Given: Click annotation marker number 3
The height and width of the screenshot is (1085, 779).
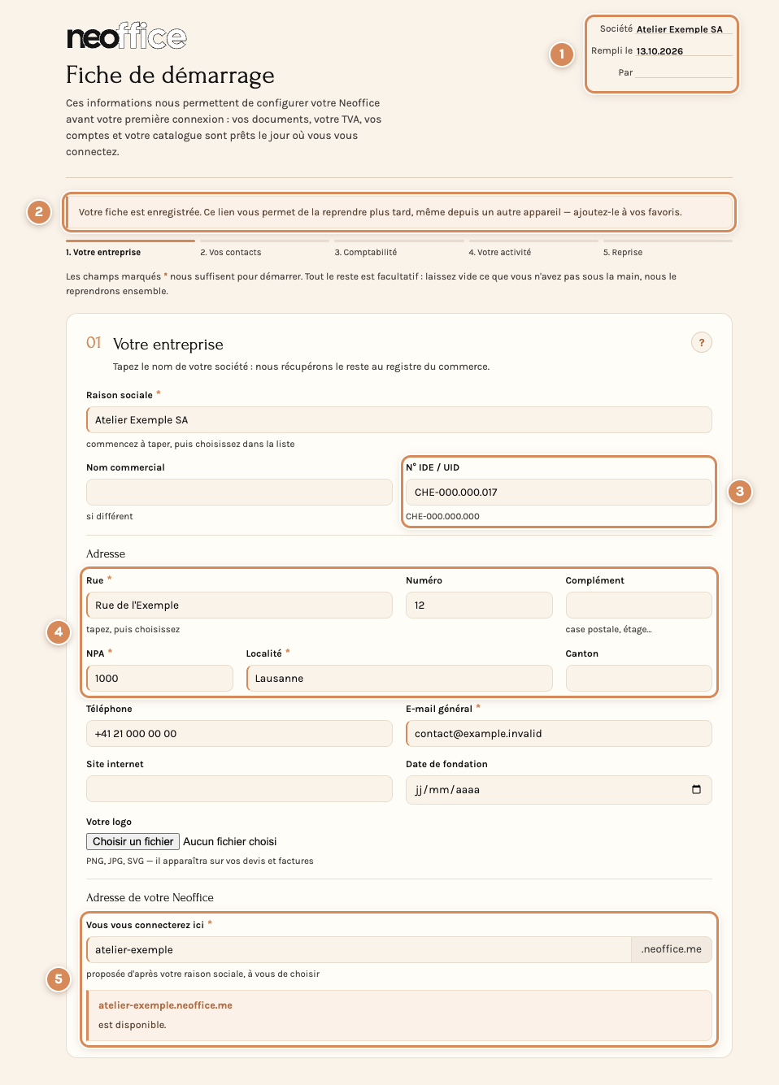Looking at the screenshot, I should tap(739, 491).
